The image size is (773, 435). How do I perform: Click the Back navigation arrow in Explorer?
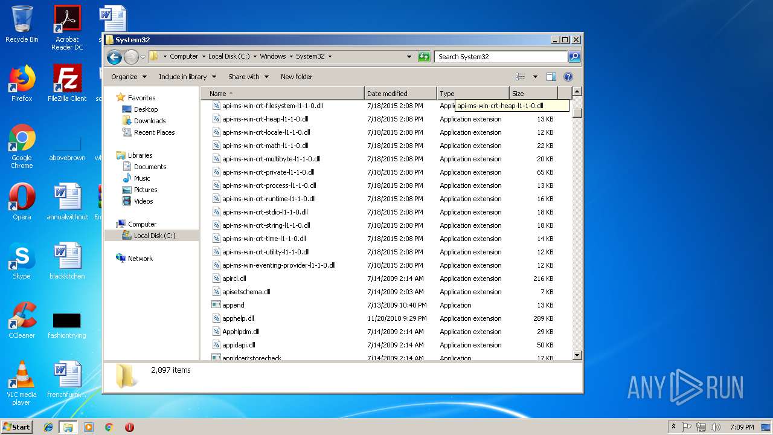coord(114,57)
